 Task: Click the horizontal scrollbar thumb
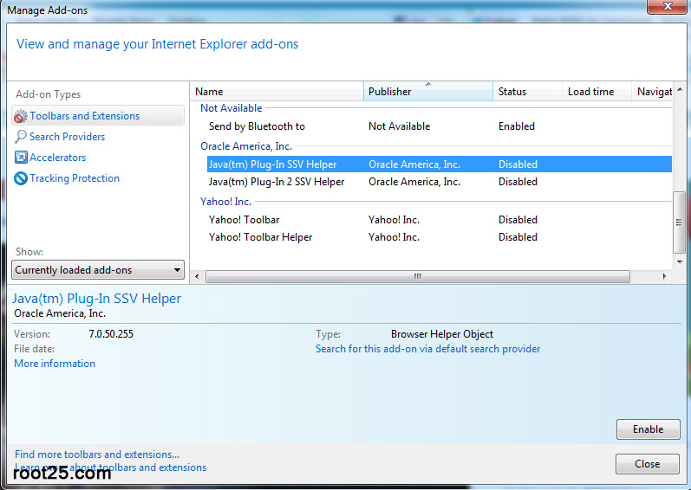417,277
